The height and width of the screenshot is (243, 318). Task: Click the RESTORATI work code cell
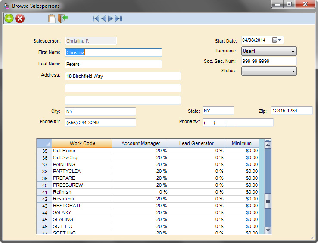[x=82, y=206]
